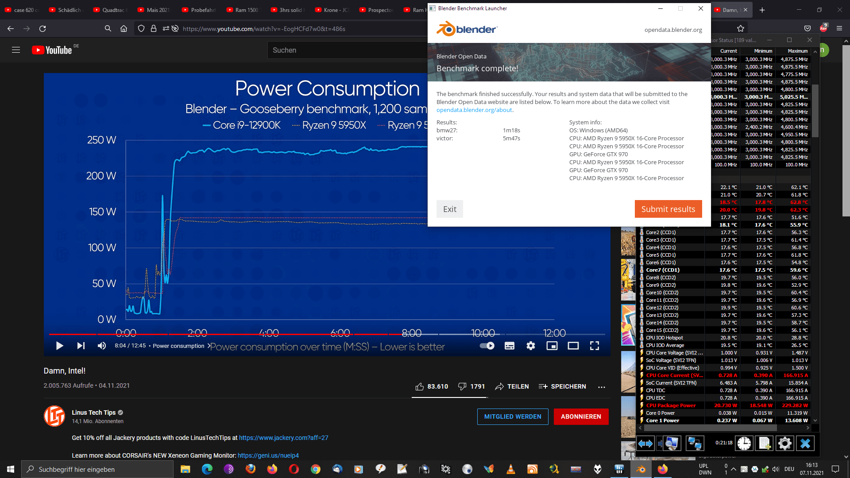Click the YouTube logo

click(52, 50)
